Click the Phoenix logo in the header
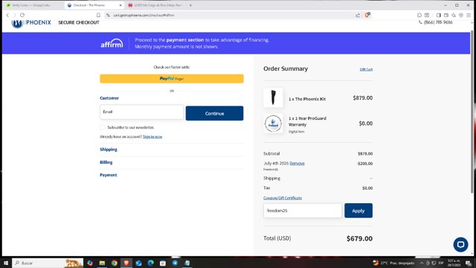Viewport: 476px width, 268px height. pyautogui.click(x=31, y=23)
